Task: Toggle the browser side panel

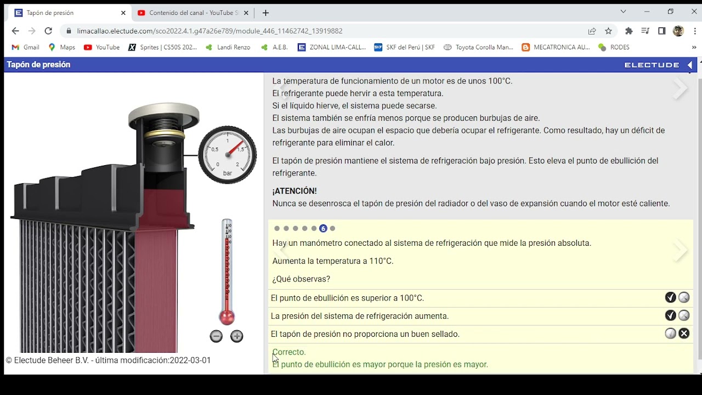Action: 662,31
